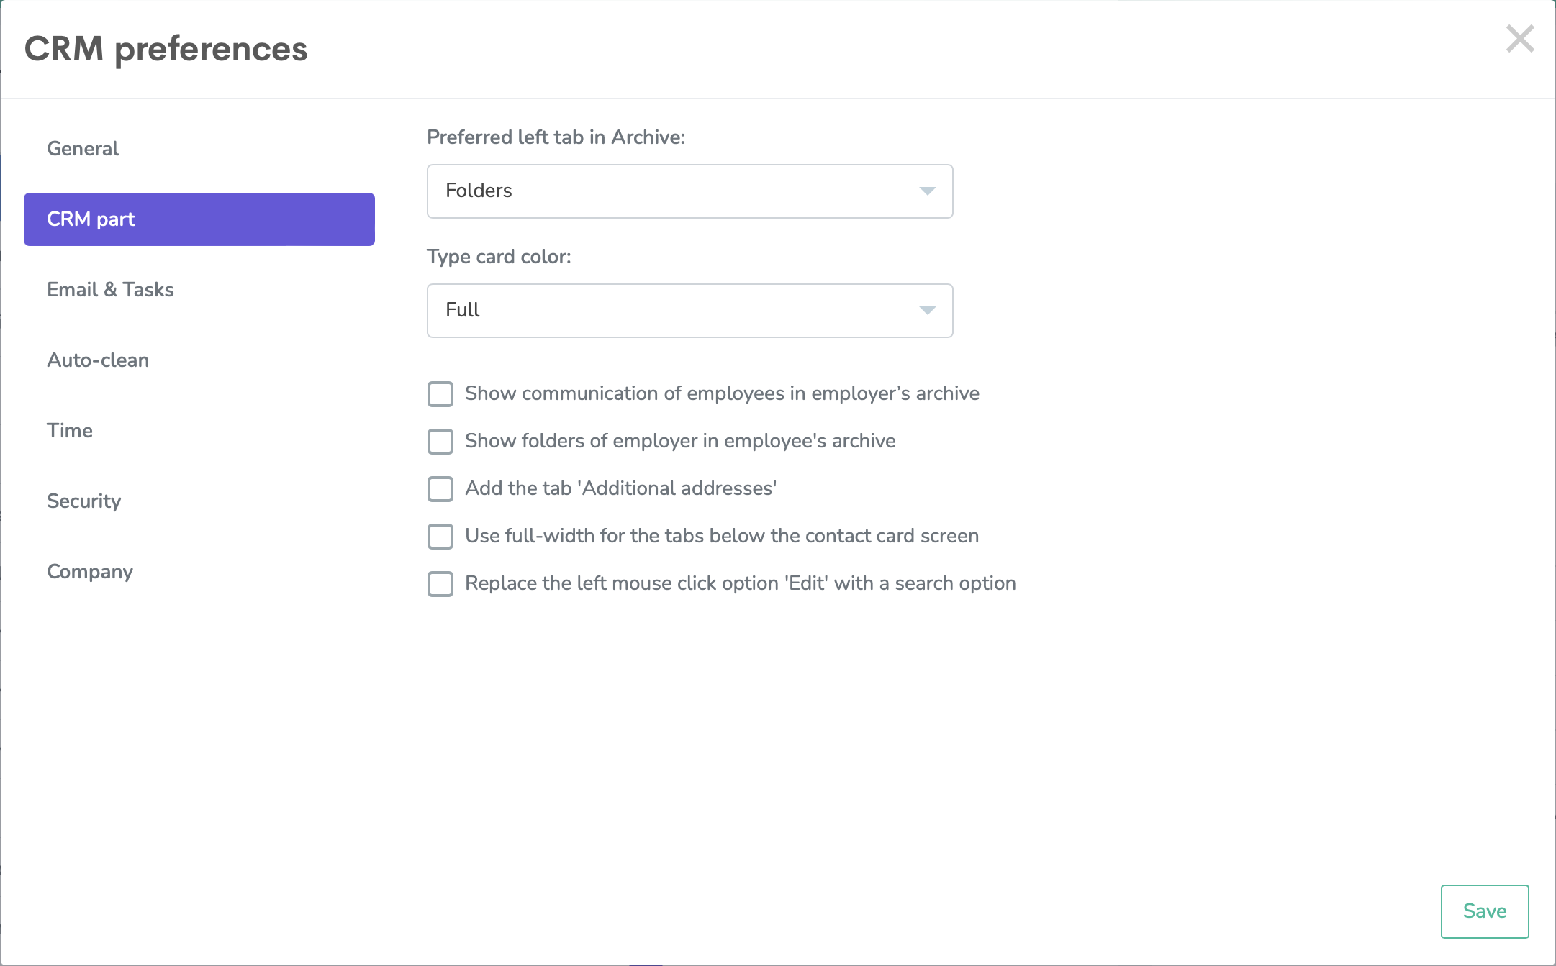Save the CRM preferences
The image size is (1556, 966).
pos(1484,911)
